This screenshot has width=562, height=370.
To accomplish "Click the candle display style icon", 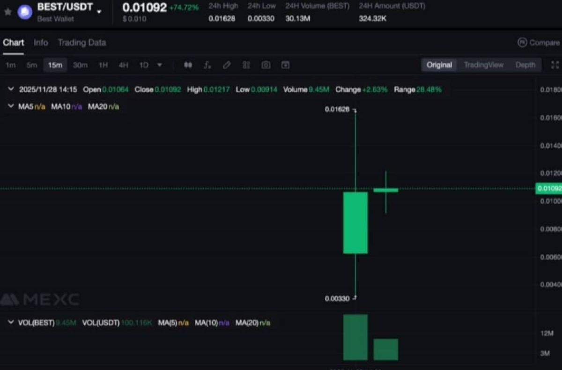I will coord(188,65).
